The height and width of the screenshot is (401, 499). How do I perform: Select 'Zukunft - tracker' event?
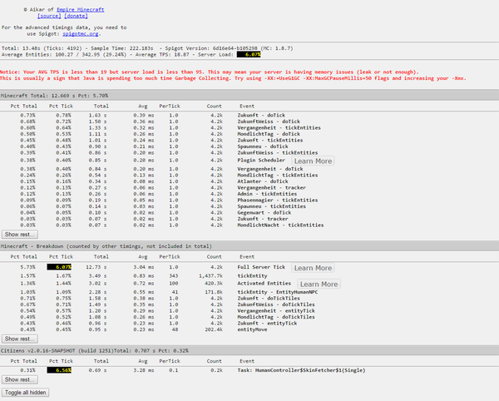point(263,219)
